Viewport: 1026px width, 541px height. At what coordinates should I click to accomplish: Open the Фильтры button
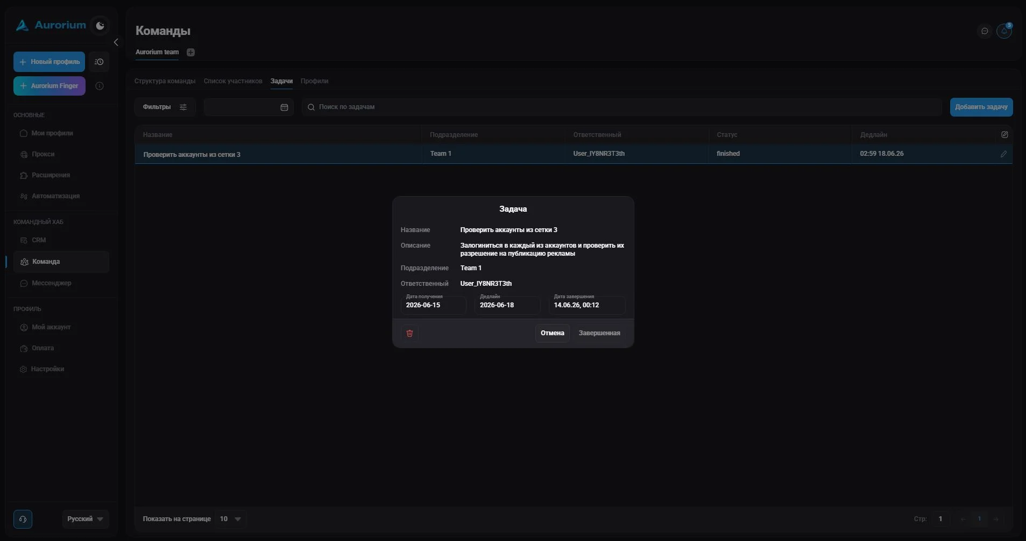pos(165,107)
